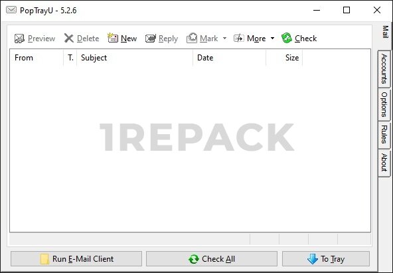Send window To Tray button

point(325,258)
